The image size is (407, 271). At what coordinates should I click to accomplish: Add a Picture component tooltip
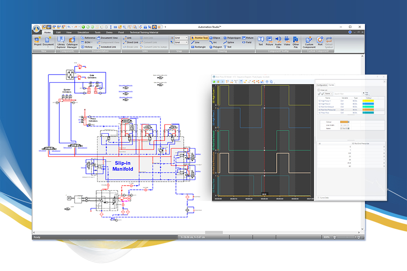(269, 41)
